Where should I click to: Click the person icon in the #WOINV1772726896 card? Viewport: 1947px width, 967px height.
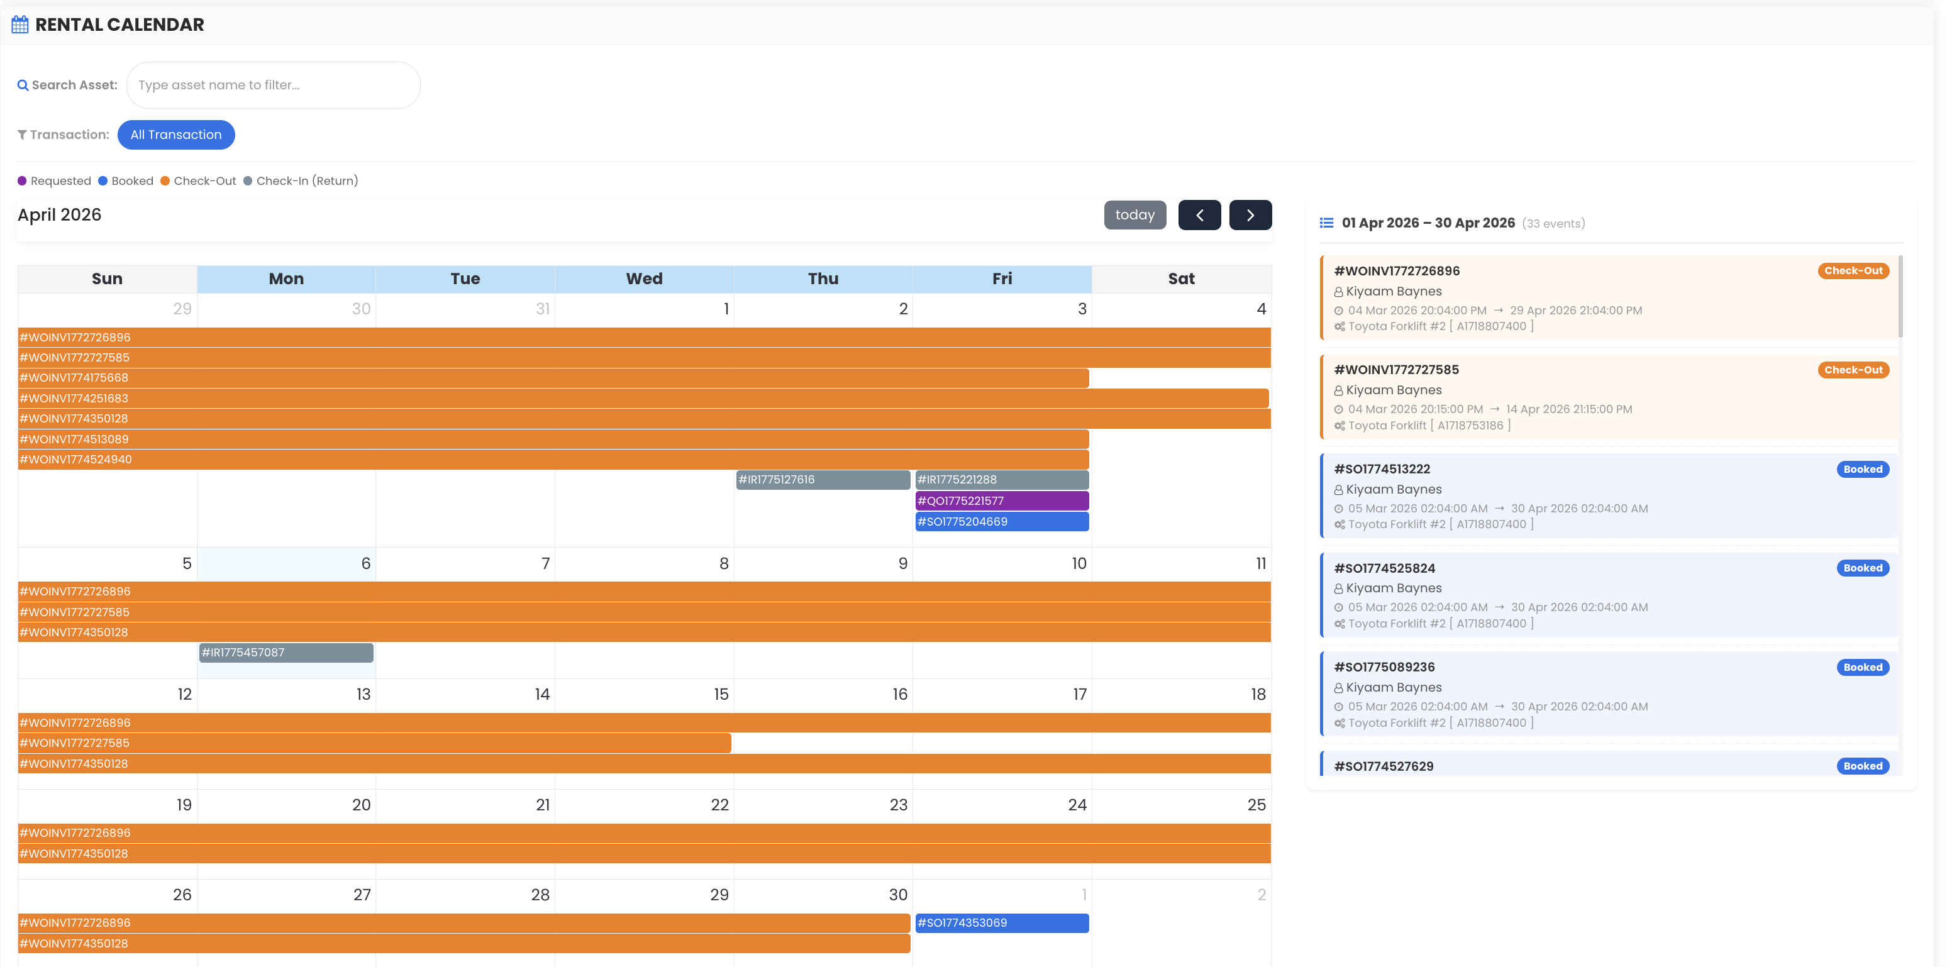click(1338, 292)
